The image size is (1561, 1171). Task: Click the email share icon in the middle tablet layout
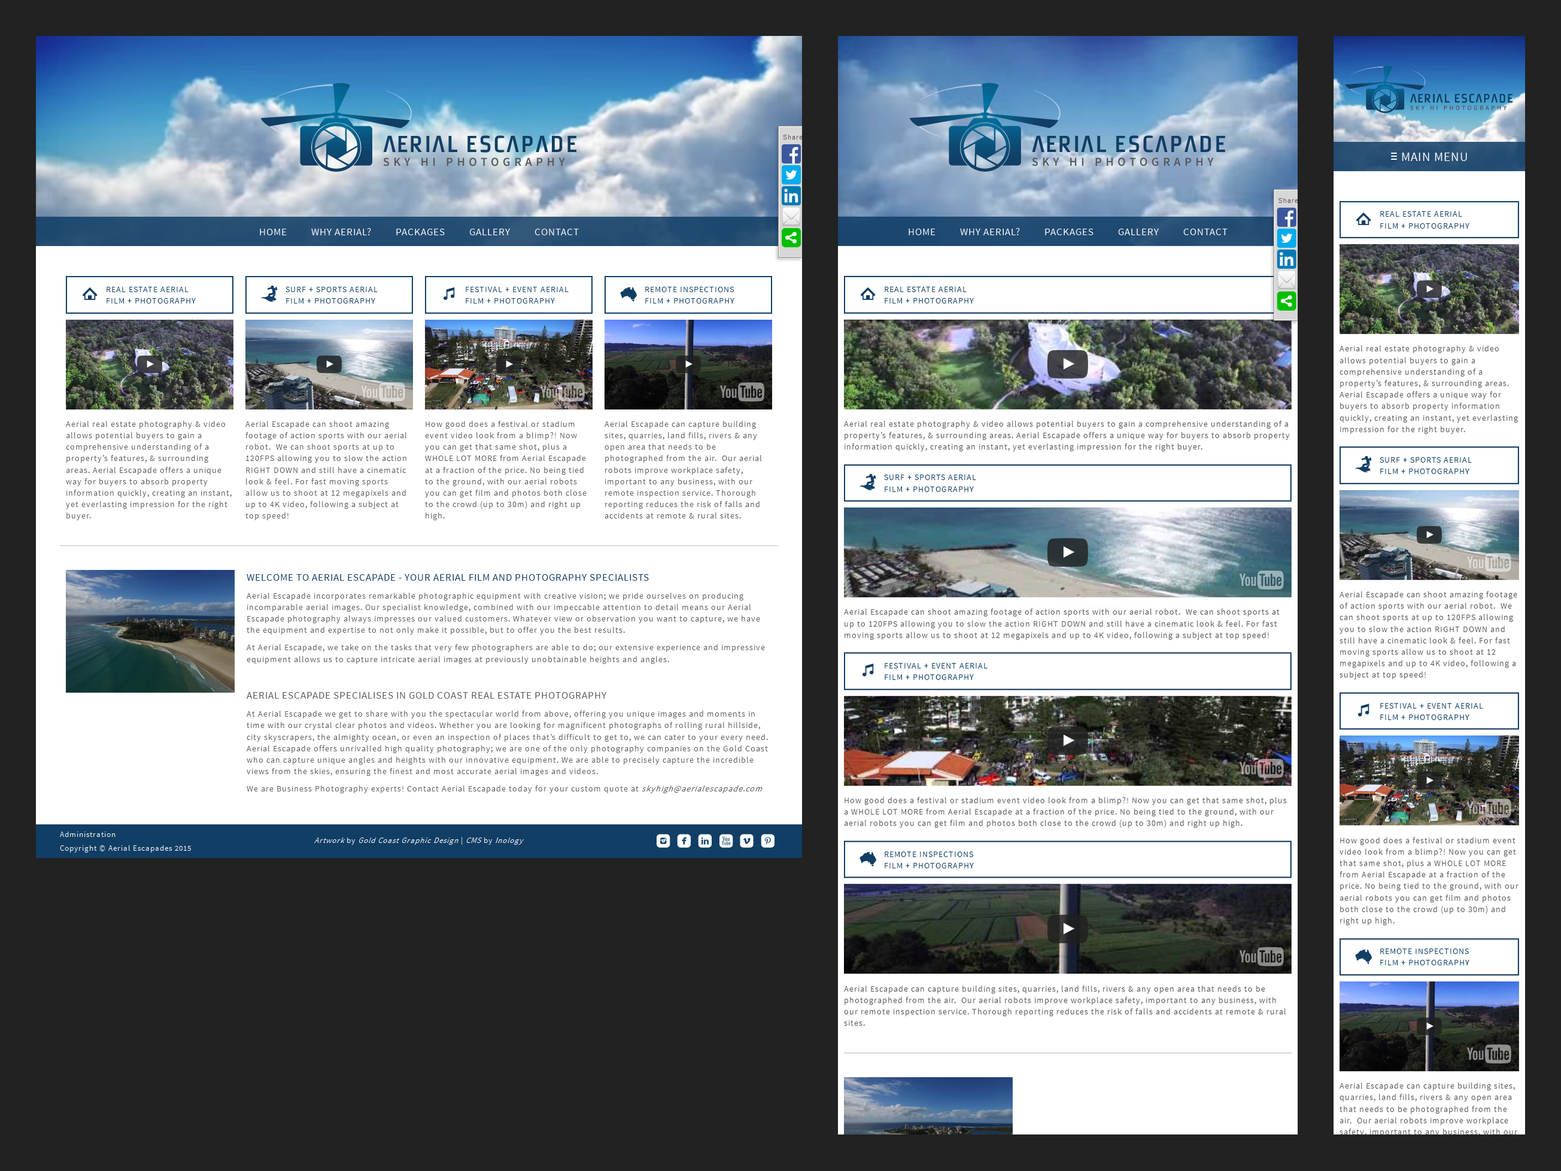[1286, 280]
